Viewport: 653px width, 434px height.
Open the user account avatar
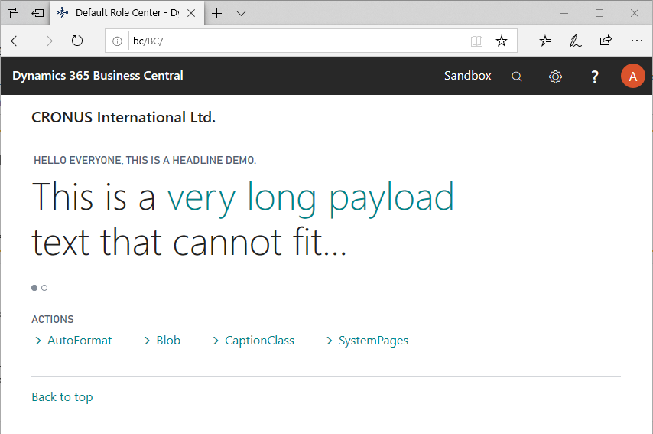point(633,77)
